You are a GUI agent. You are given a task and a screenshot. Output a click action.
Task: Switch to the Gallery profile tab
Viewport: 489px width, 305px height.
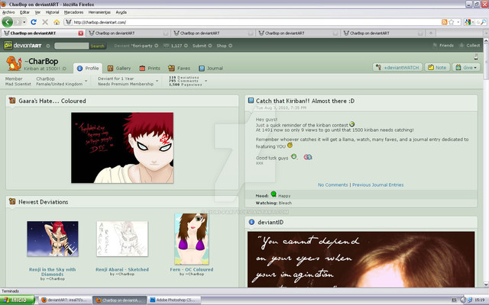119,68
